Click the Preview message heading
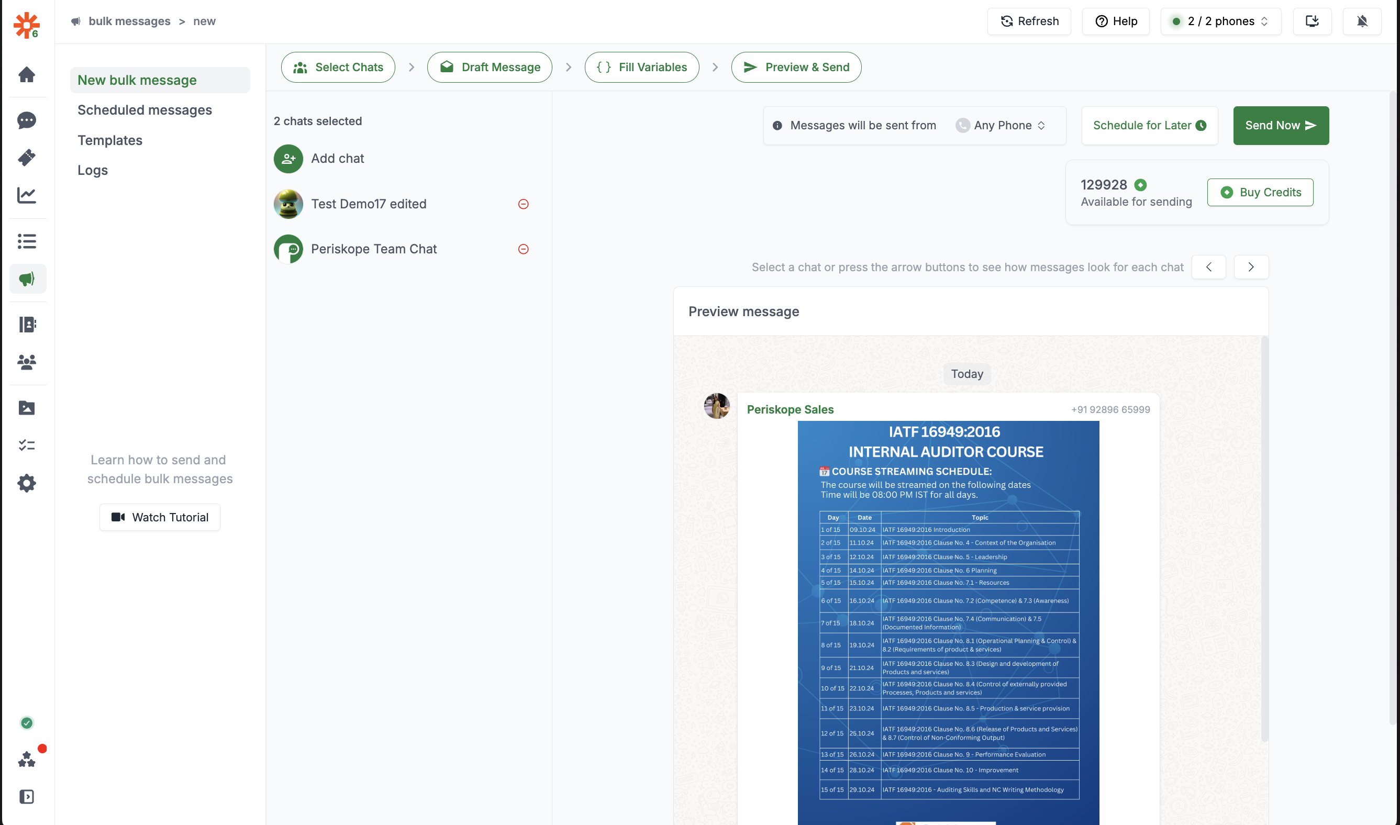The height and width of the screenshot is (825, 1400). tap(743, 311)
